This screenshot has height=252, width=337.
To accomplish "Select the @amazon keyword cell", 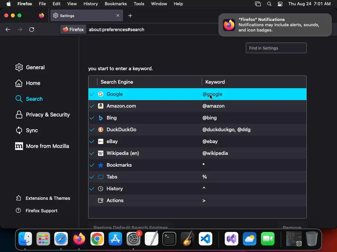I will pos(213,106).
